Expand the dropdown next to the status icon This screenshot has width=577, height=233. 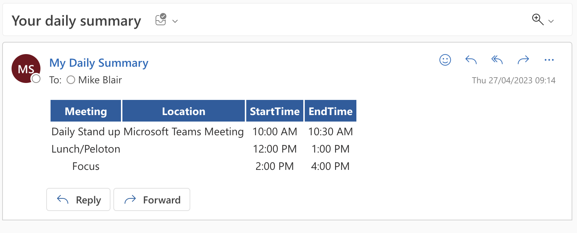point(175,22)
